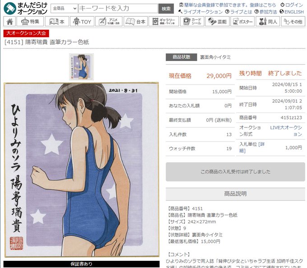Open the 同人 category tab
Image resolution: width=307 pixels, height=268 pixels.
(267, 21)
